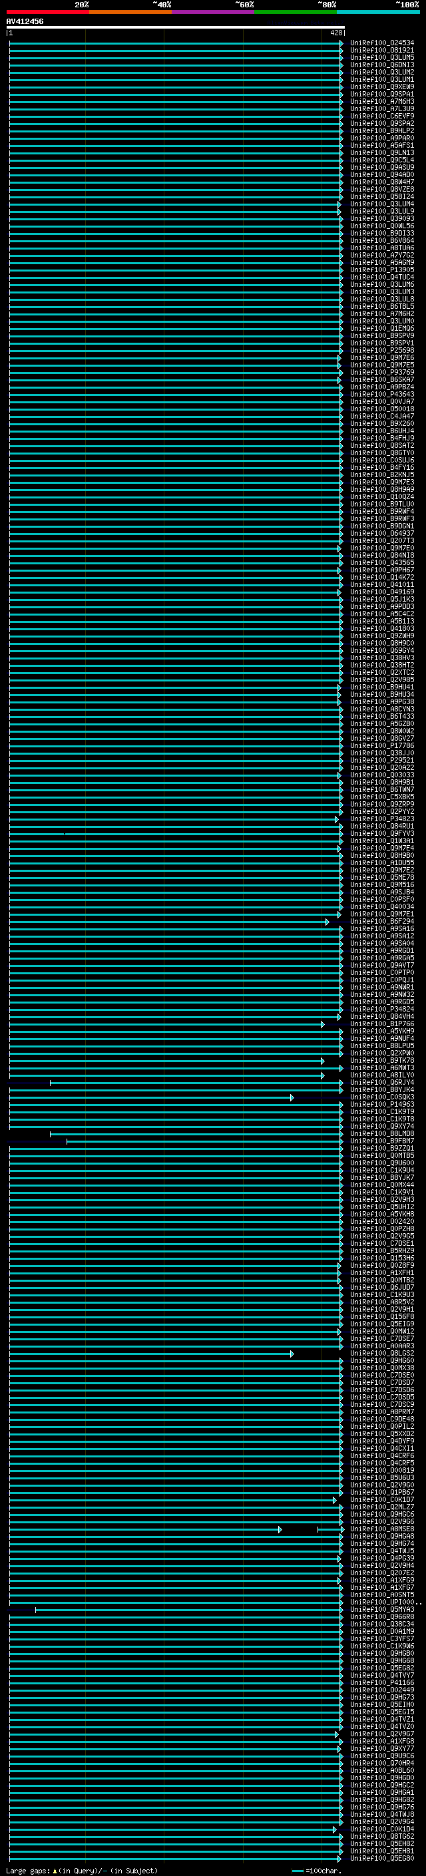Screen dimensions: 426x1876
Task: Click the green ~80% legend segment
Action: tap(296, 12)
